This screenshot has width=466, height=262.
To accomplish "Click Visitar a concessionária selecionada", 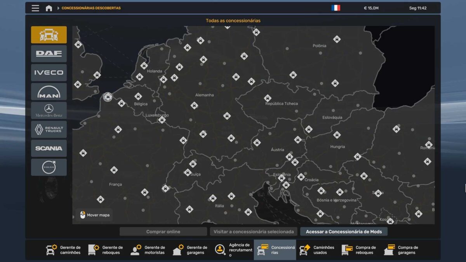I will coord(254,232).
